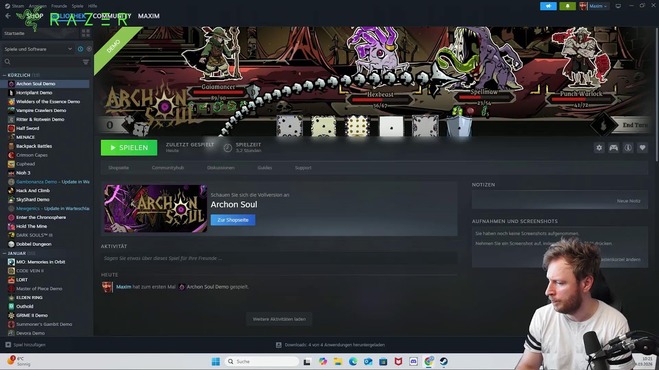Screen dimensions: 659x370
Task: Go to the Shop tab
Action: (x=34, y=16)
